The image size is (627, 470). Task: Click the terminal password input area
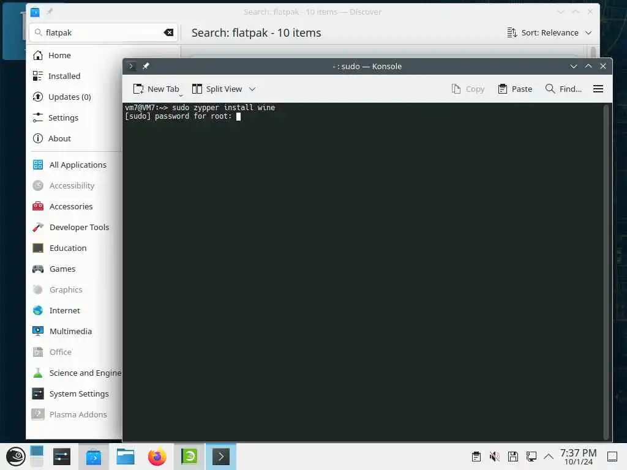pyautogui.click(x=238, y=116)
